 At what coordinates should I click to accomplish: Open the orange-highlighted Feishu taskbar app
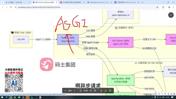pos(28,97)
